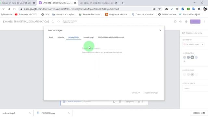Click the zoom magnifier icon in address bar
The width and height of the screenshot is (208, 117).
coord(154,9)
